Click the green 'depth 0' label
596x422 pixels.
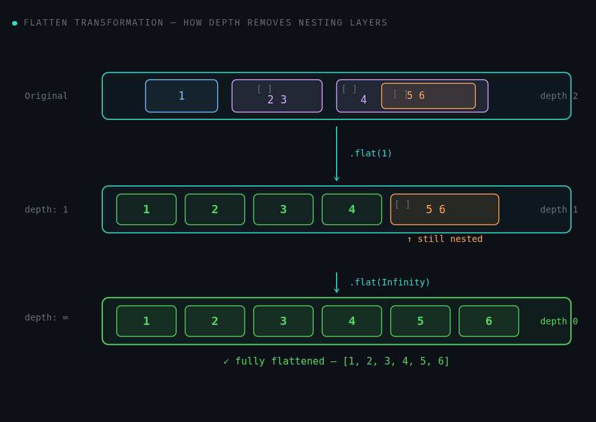tap(559, 321)
